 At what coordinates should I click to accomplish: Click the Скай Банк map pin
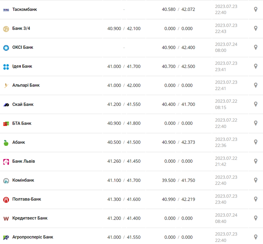coord(255,104)
